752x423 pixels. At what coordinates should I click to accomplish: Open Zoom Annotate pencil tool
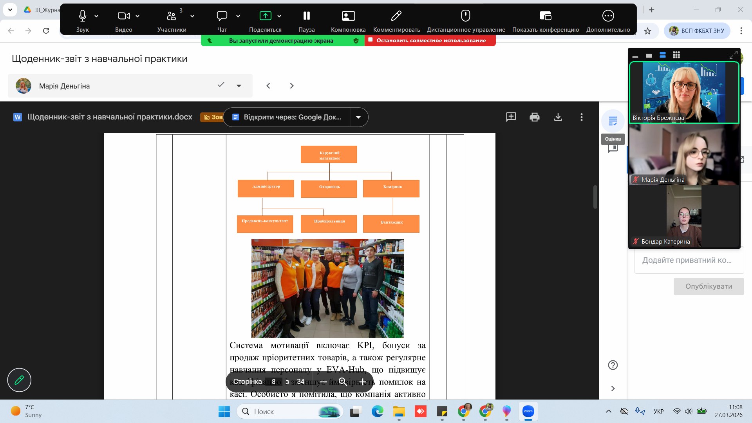[x=396, y=16]
